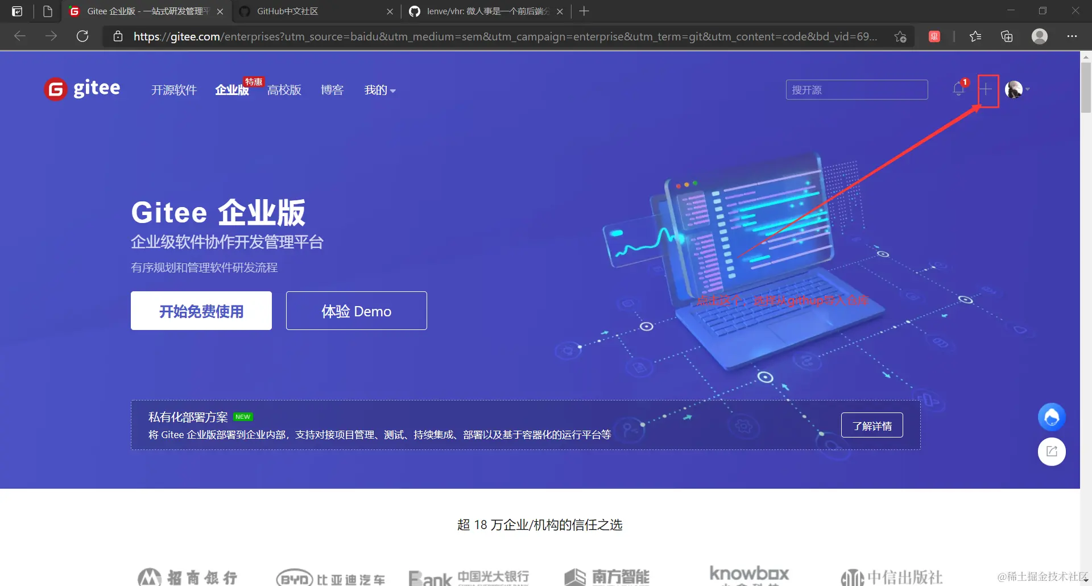Open browser Settings and more menu
The width and height of the screenshot is (1092, 586).
click(1072, 36)
